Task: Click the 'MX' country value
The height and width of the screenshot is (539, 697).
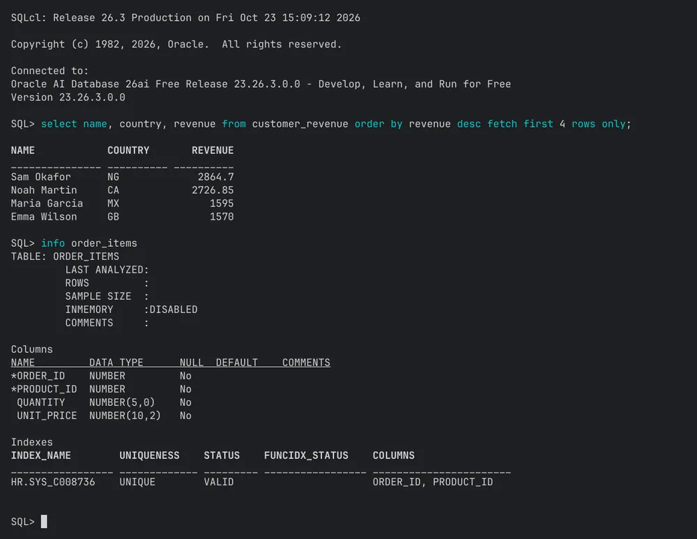Action: click(x=113, y=204)
